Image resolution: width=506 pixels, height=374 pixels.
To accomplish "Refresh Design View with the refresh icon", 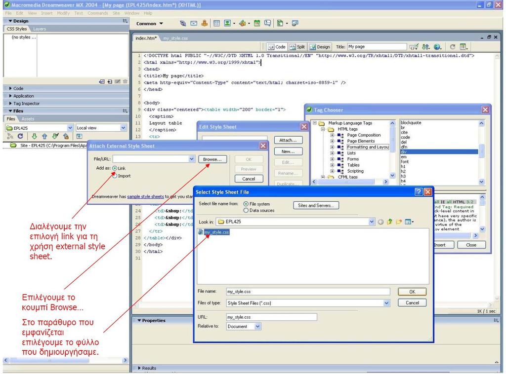I will [453, 47].
